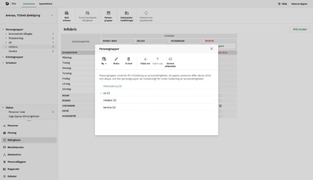Open the Arenan site selector dropdown
Image resolution: width=313 pixels, height=180 pixels.
click(x=52, y=16)
